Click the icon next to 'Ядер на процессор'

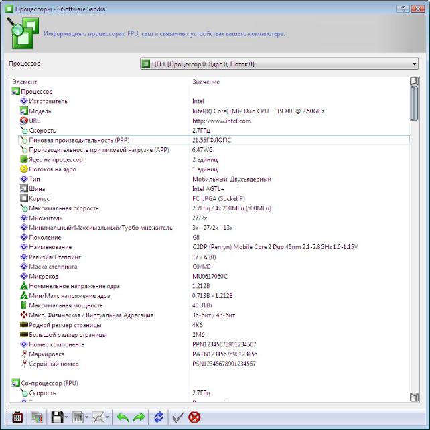point(24,159)
